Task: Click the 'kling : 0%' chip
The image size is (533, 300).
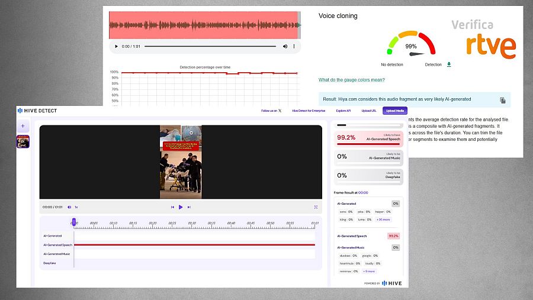Action: (346, 220)
